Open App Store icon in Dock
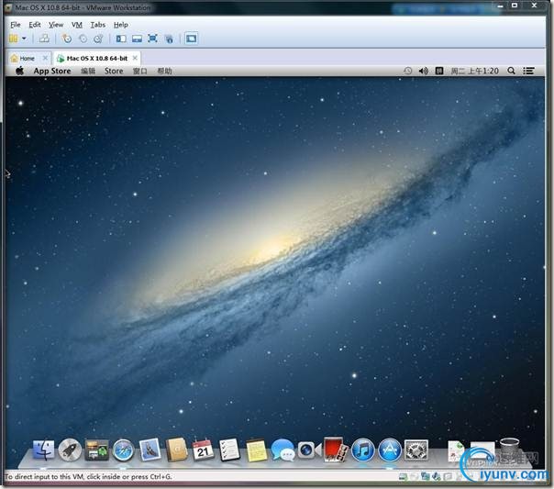The image size is (554, 489). coord(390,450)
